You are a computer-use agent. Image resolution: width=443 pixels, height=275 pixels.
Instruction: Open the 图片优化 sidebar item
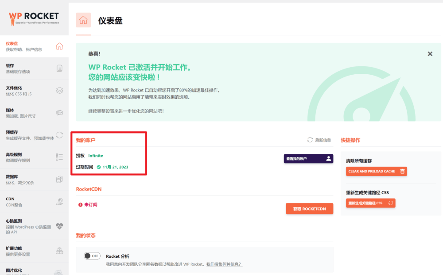pos(34,269)
